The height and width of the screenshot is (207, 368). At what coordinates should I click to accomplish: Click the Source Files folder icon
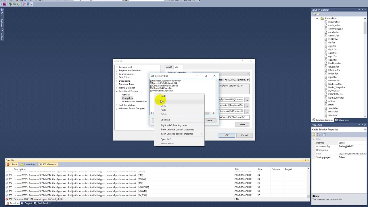coord(322,18)
